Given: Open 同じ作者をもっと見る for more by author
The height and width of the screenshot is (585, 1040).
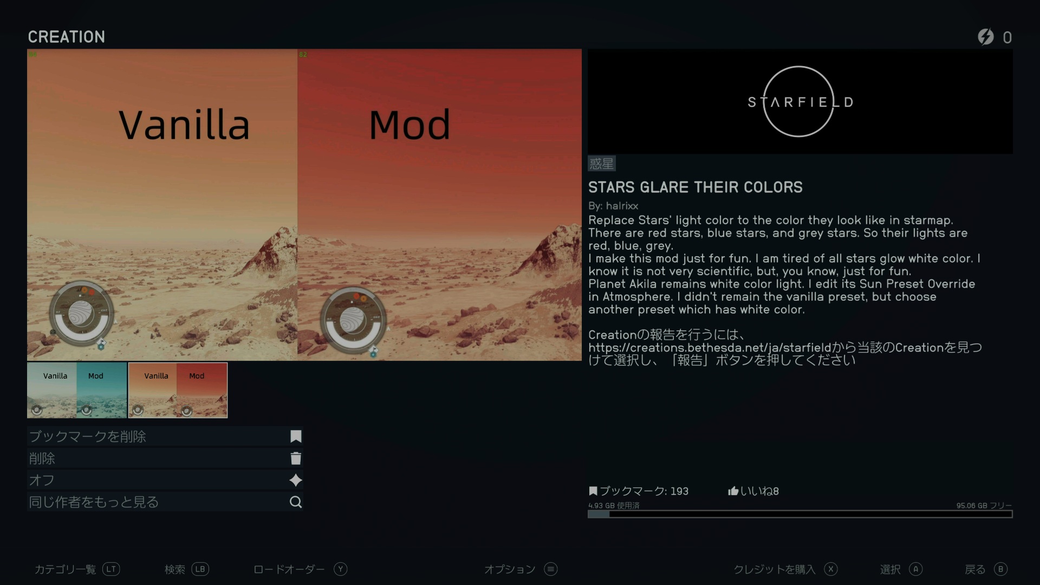Looking at the screenshot, I should [x=165, y=502].
